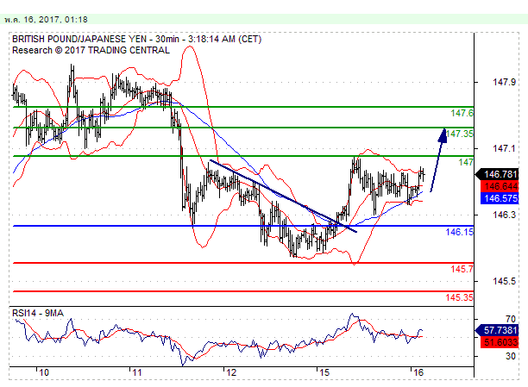Click the red 51.6033 RSI value tag
The image size is (528, 387).
pyautogui.click(x=500, y=342)
